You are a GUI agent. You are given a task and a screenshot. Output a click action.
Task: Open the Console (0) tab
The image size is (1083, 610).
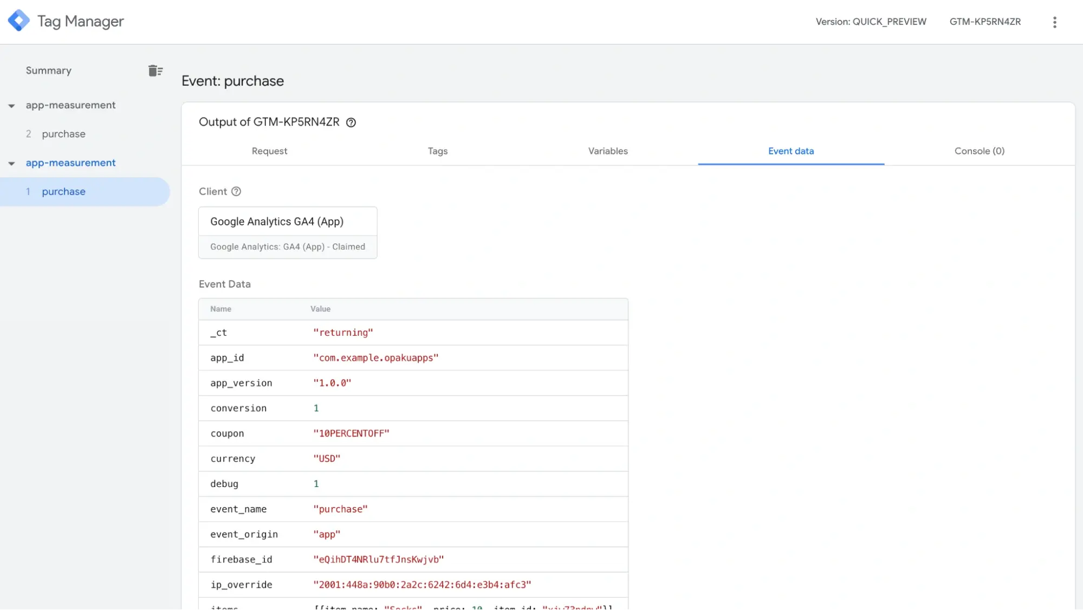[x=980, y=151]
